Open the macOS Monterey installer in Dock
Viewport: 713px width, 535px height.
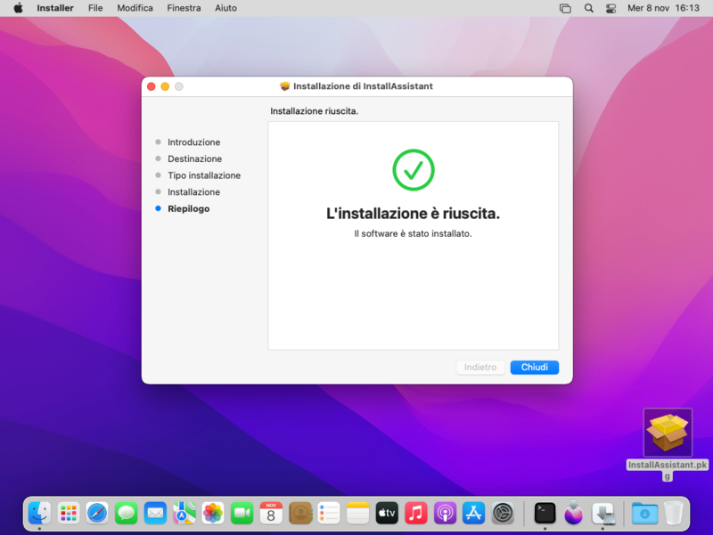tap(574, 514)
